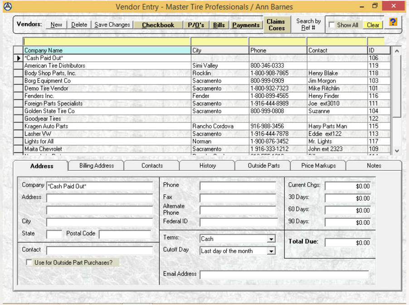409x305 pixels.
Task: Click the City filter field above grid
Action: point(219,41)
